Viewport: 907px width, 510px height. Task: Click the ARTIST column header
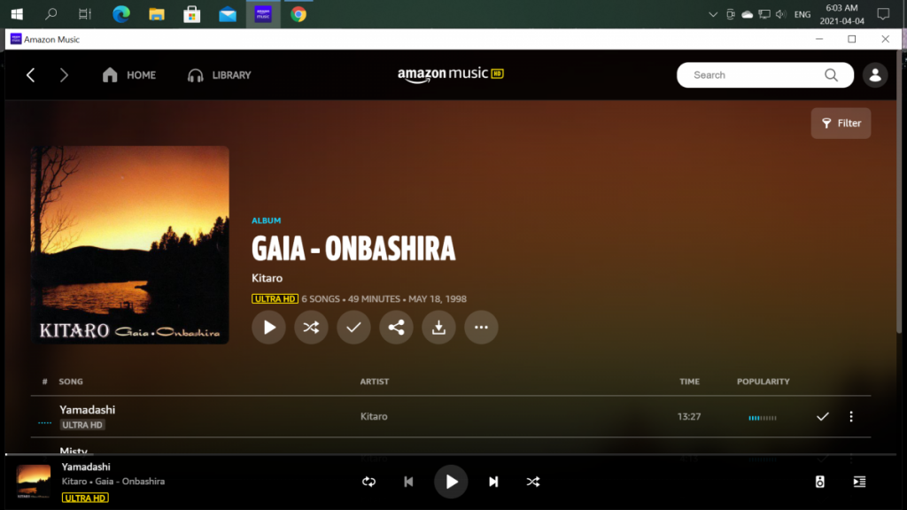[375, 382]
